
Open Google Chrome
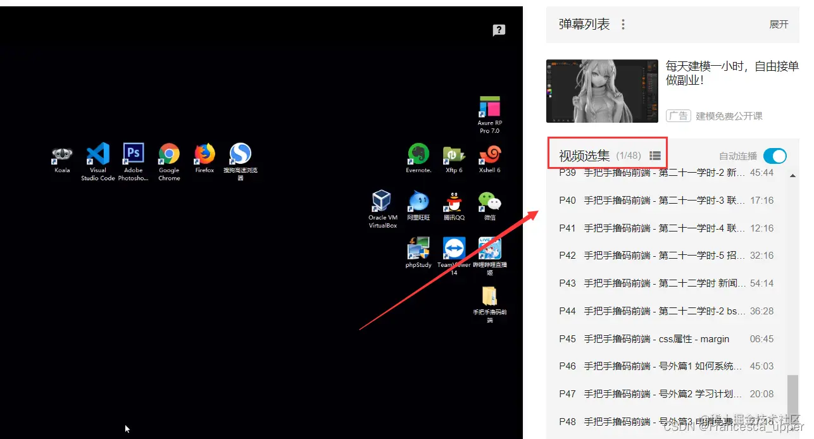(169, 154)
